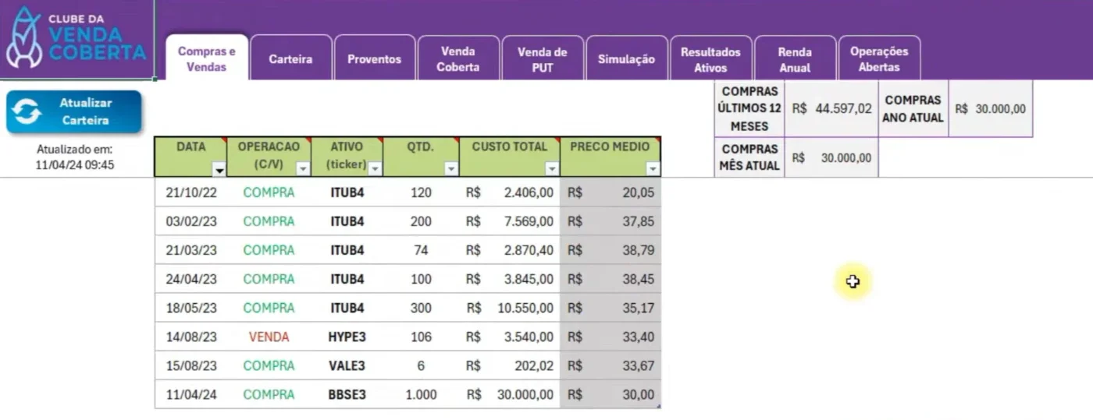Expand the CUSTO TOTAL filter arrow

point(552,169)
